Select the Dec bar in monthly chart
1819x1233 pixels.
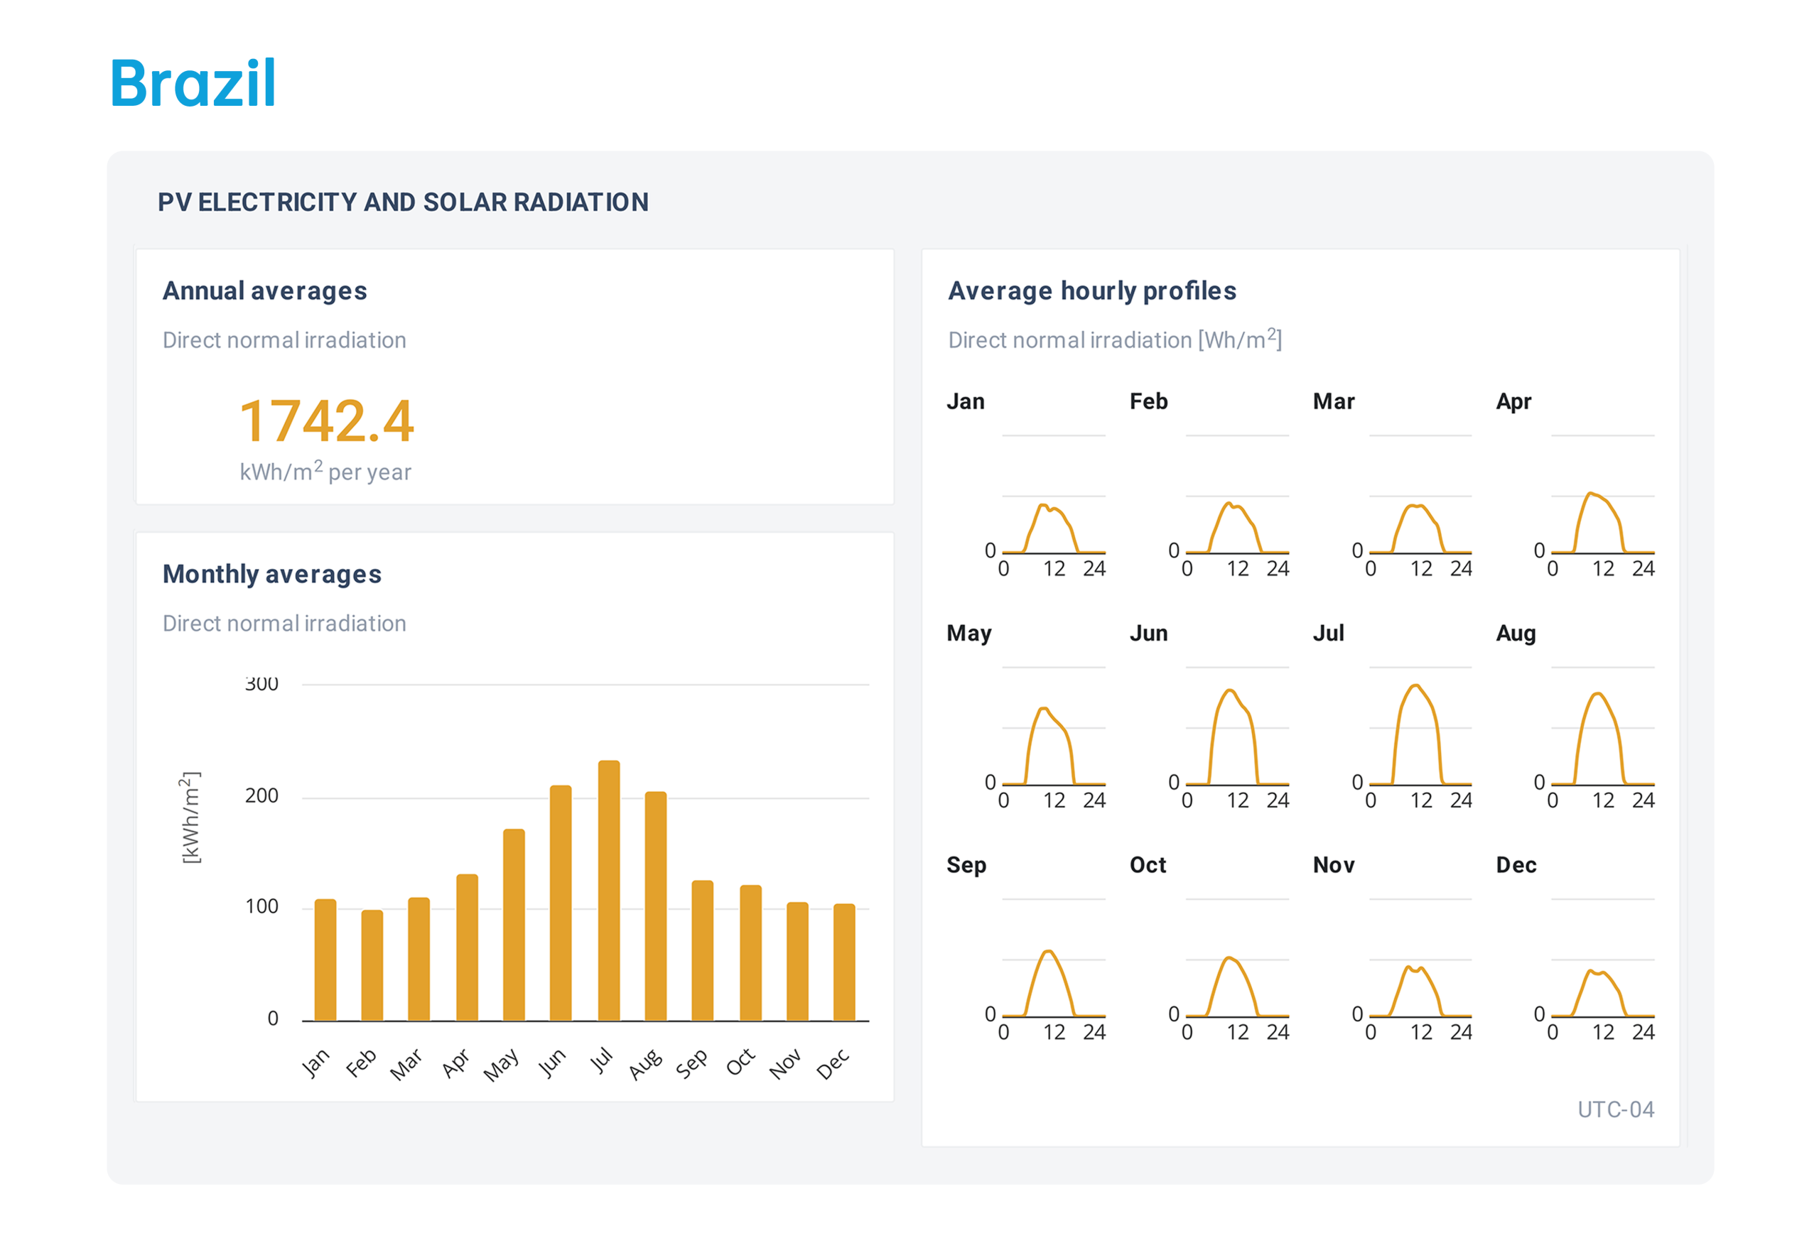coord(843,962)
